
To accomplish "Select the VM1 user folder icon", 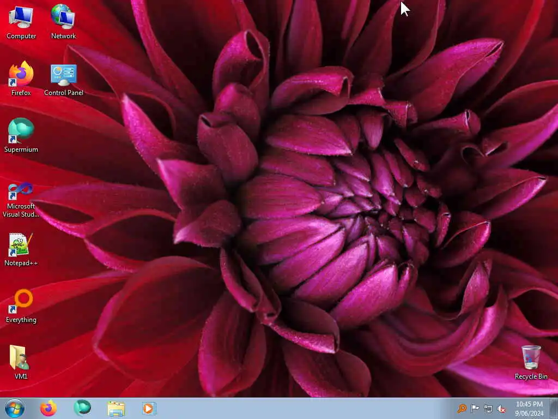I will click(x=20, y=362).
